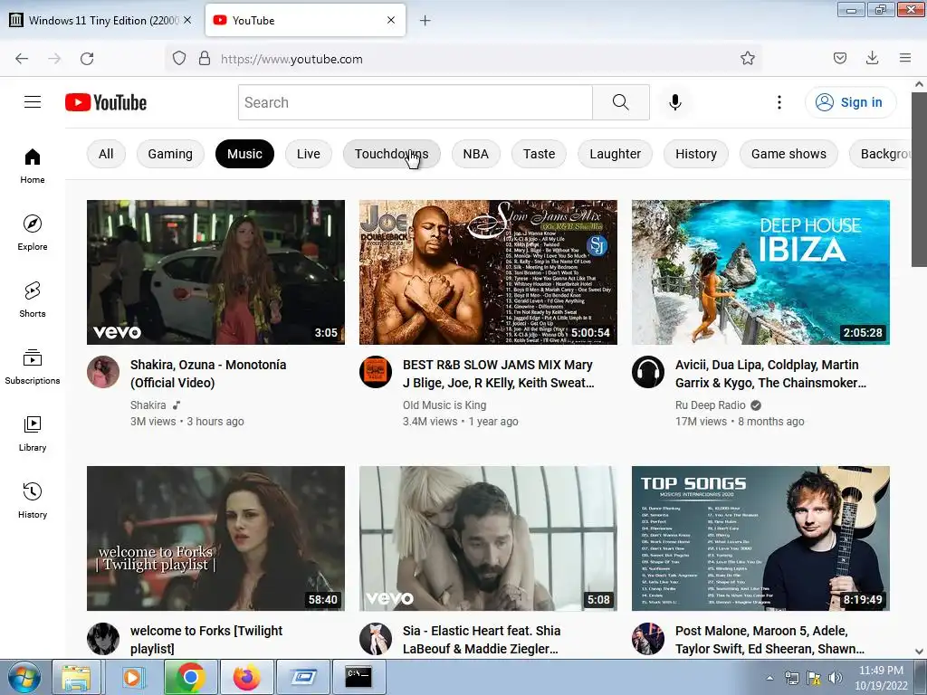Click Ru Deep Radio channel avatar

click(x=648, y=372)
